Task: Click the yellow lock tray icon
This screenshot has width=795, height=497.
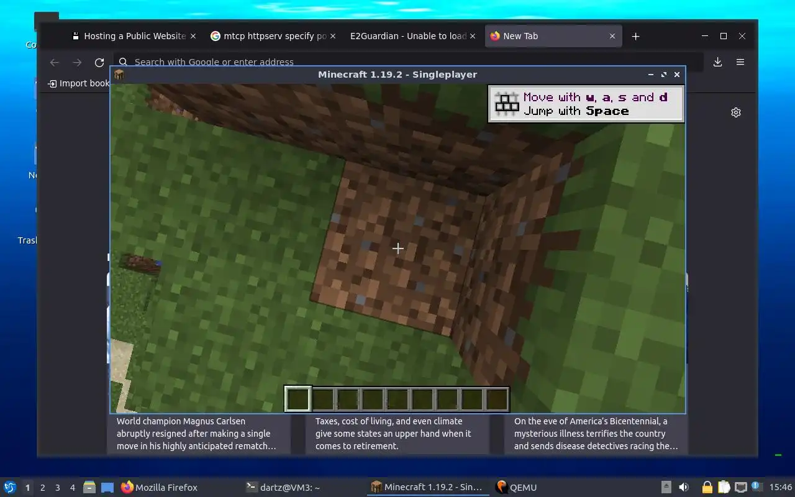Action: 707,488
